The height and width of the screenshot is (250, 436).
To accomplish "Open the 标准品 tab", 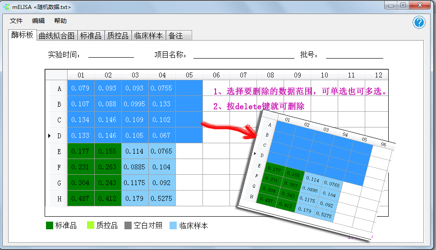I will [91, 36].
